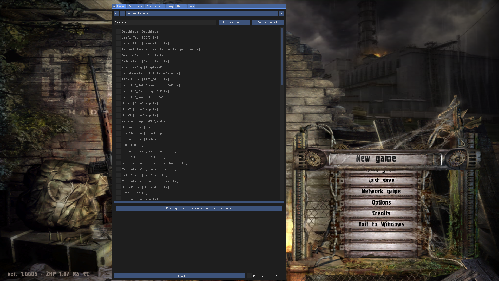Reload the shader effects
Image resolution: width=499 pixels, height=281 pixels.
pyautogui.click(x=179, y=276)
